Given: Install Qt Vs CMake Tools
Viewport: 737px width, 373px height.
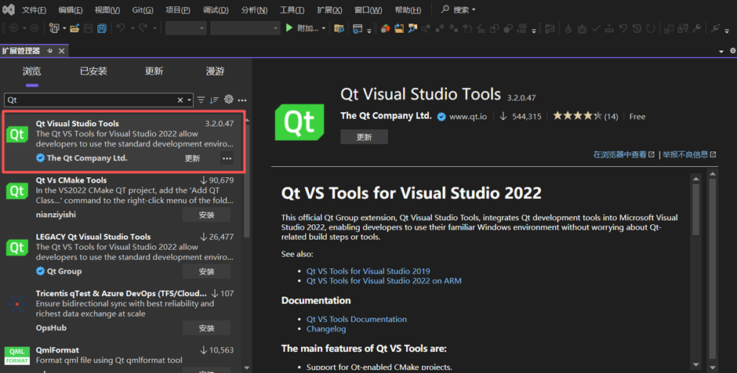Looking at the screenshot, I should (x=206, y=215).
